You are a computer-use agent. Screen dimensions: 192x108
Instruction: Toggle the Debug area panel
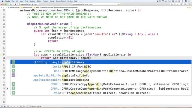[185, 4]
